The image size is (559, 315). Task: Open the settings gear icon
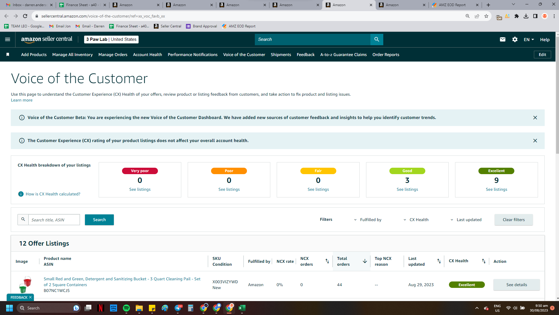515,39
